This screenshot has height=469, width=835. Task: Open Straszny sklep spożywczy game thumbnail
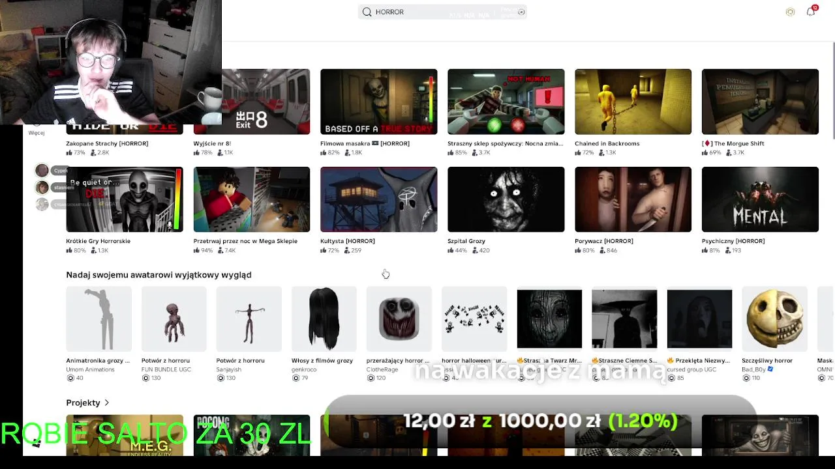506,102
